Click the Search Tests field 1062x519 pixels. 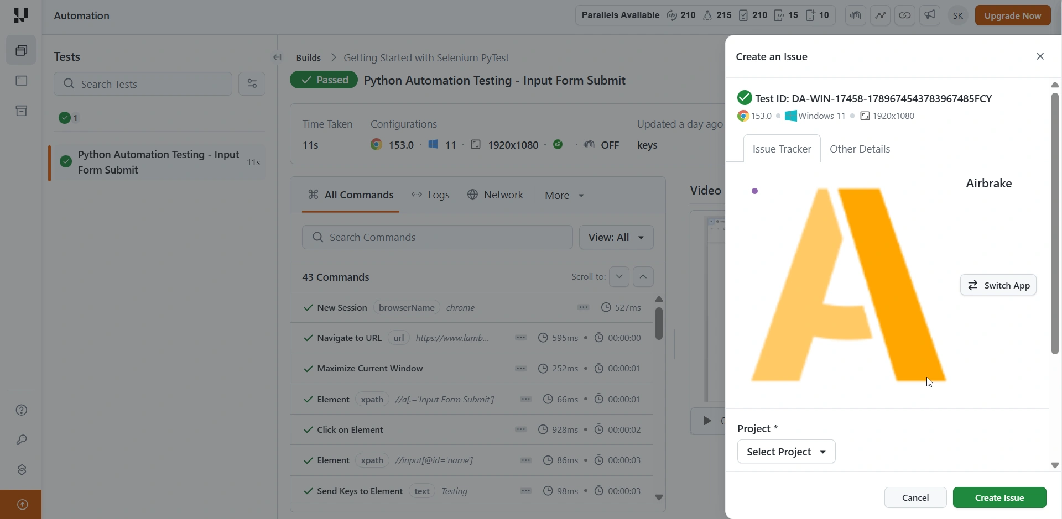[143, 84]
